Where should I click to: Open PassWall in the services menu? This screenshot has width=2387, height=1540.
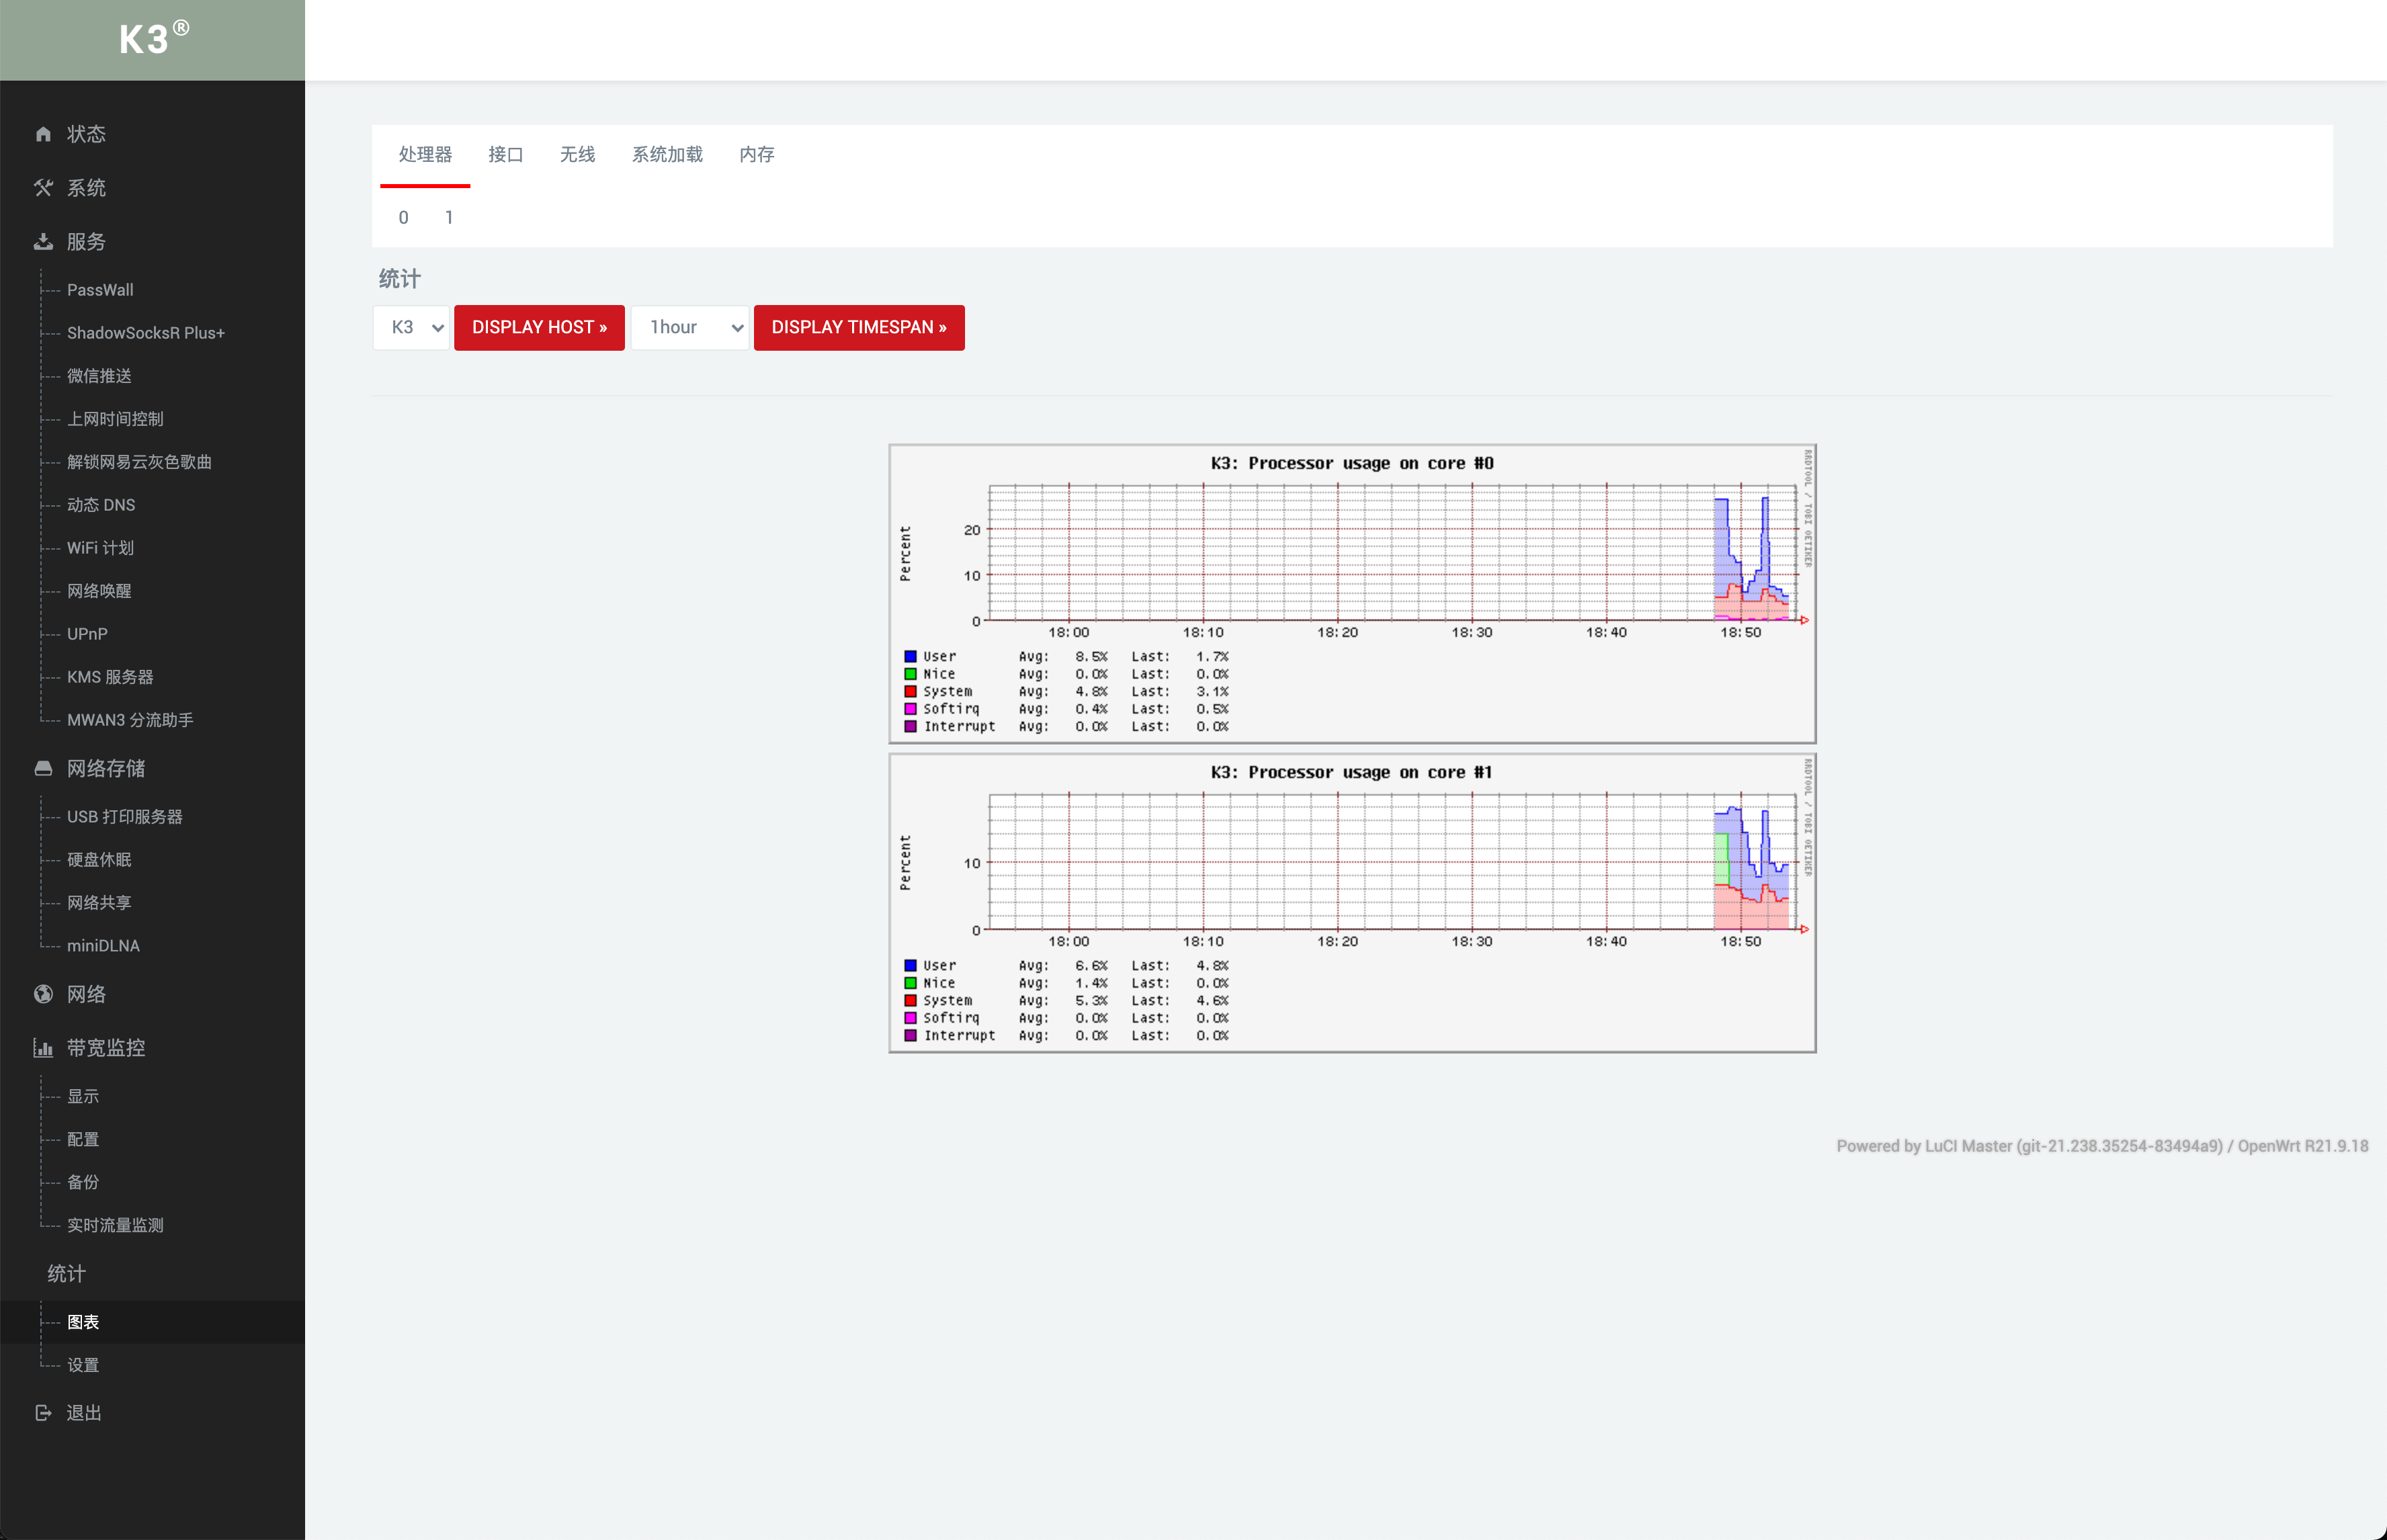(x=100, y=290)
